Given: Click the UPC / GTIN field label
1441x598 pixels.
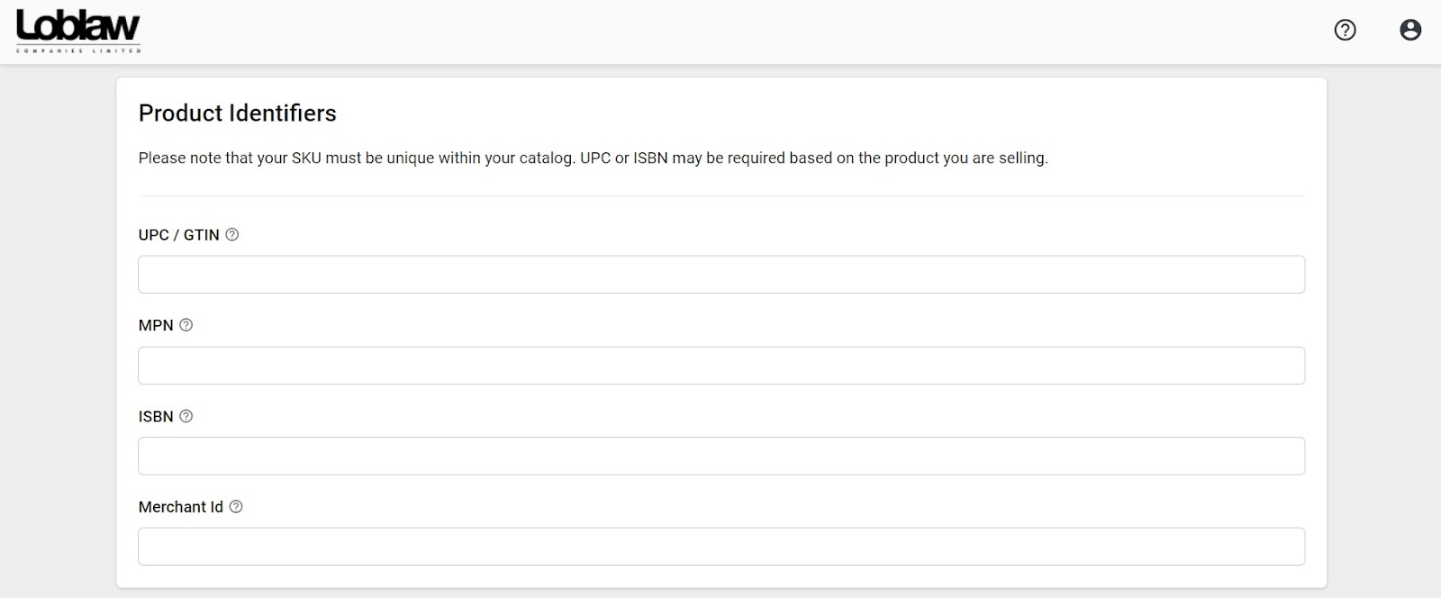Looking at the screenshot, I should click(178, 235).
